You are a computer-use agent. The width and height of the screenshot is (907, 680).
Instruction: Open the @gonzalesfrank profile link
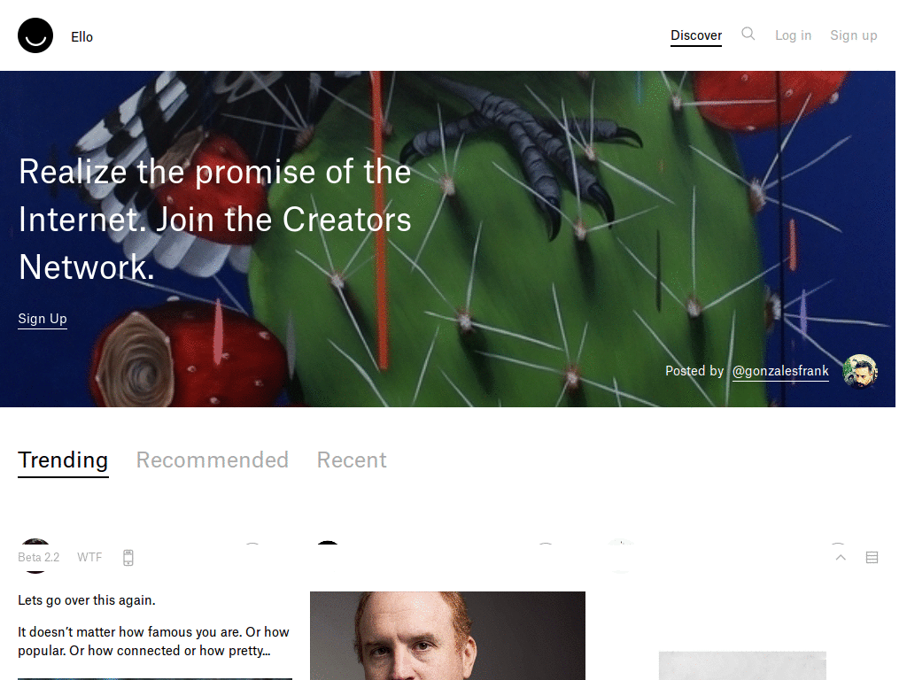click(780, 371)
